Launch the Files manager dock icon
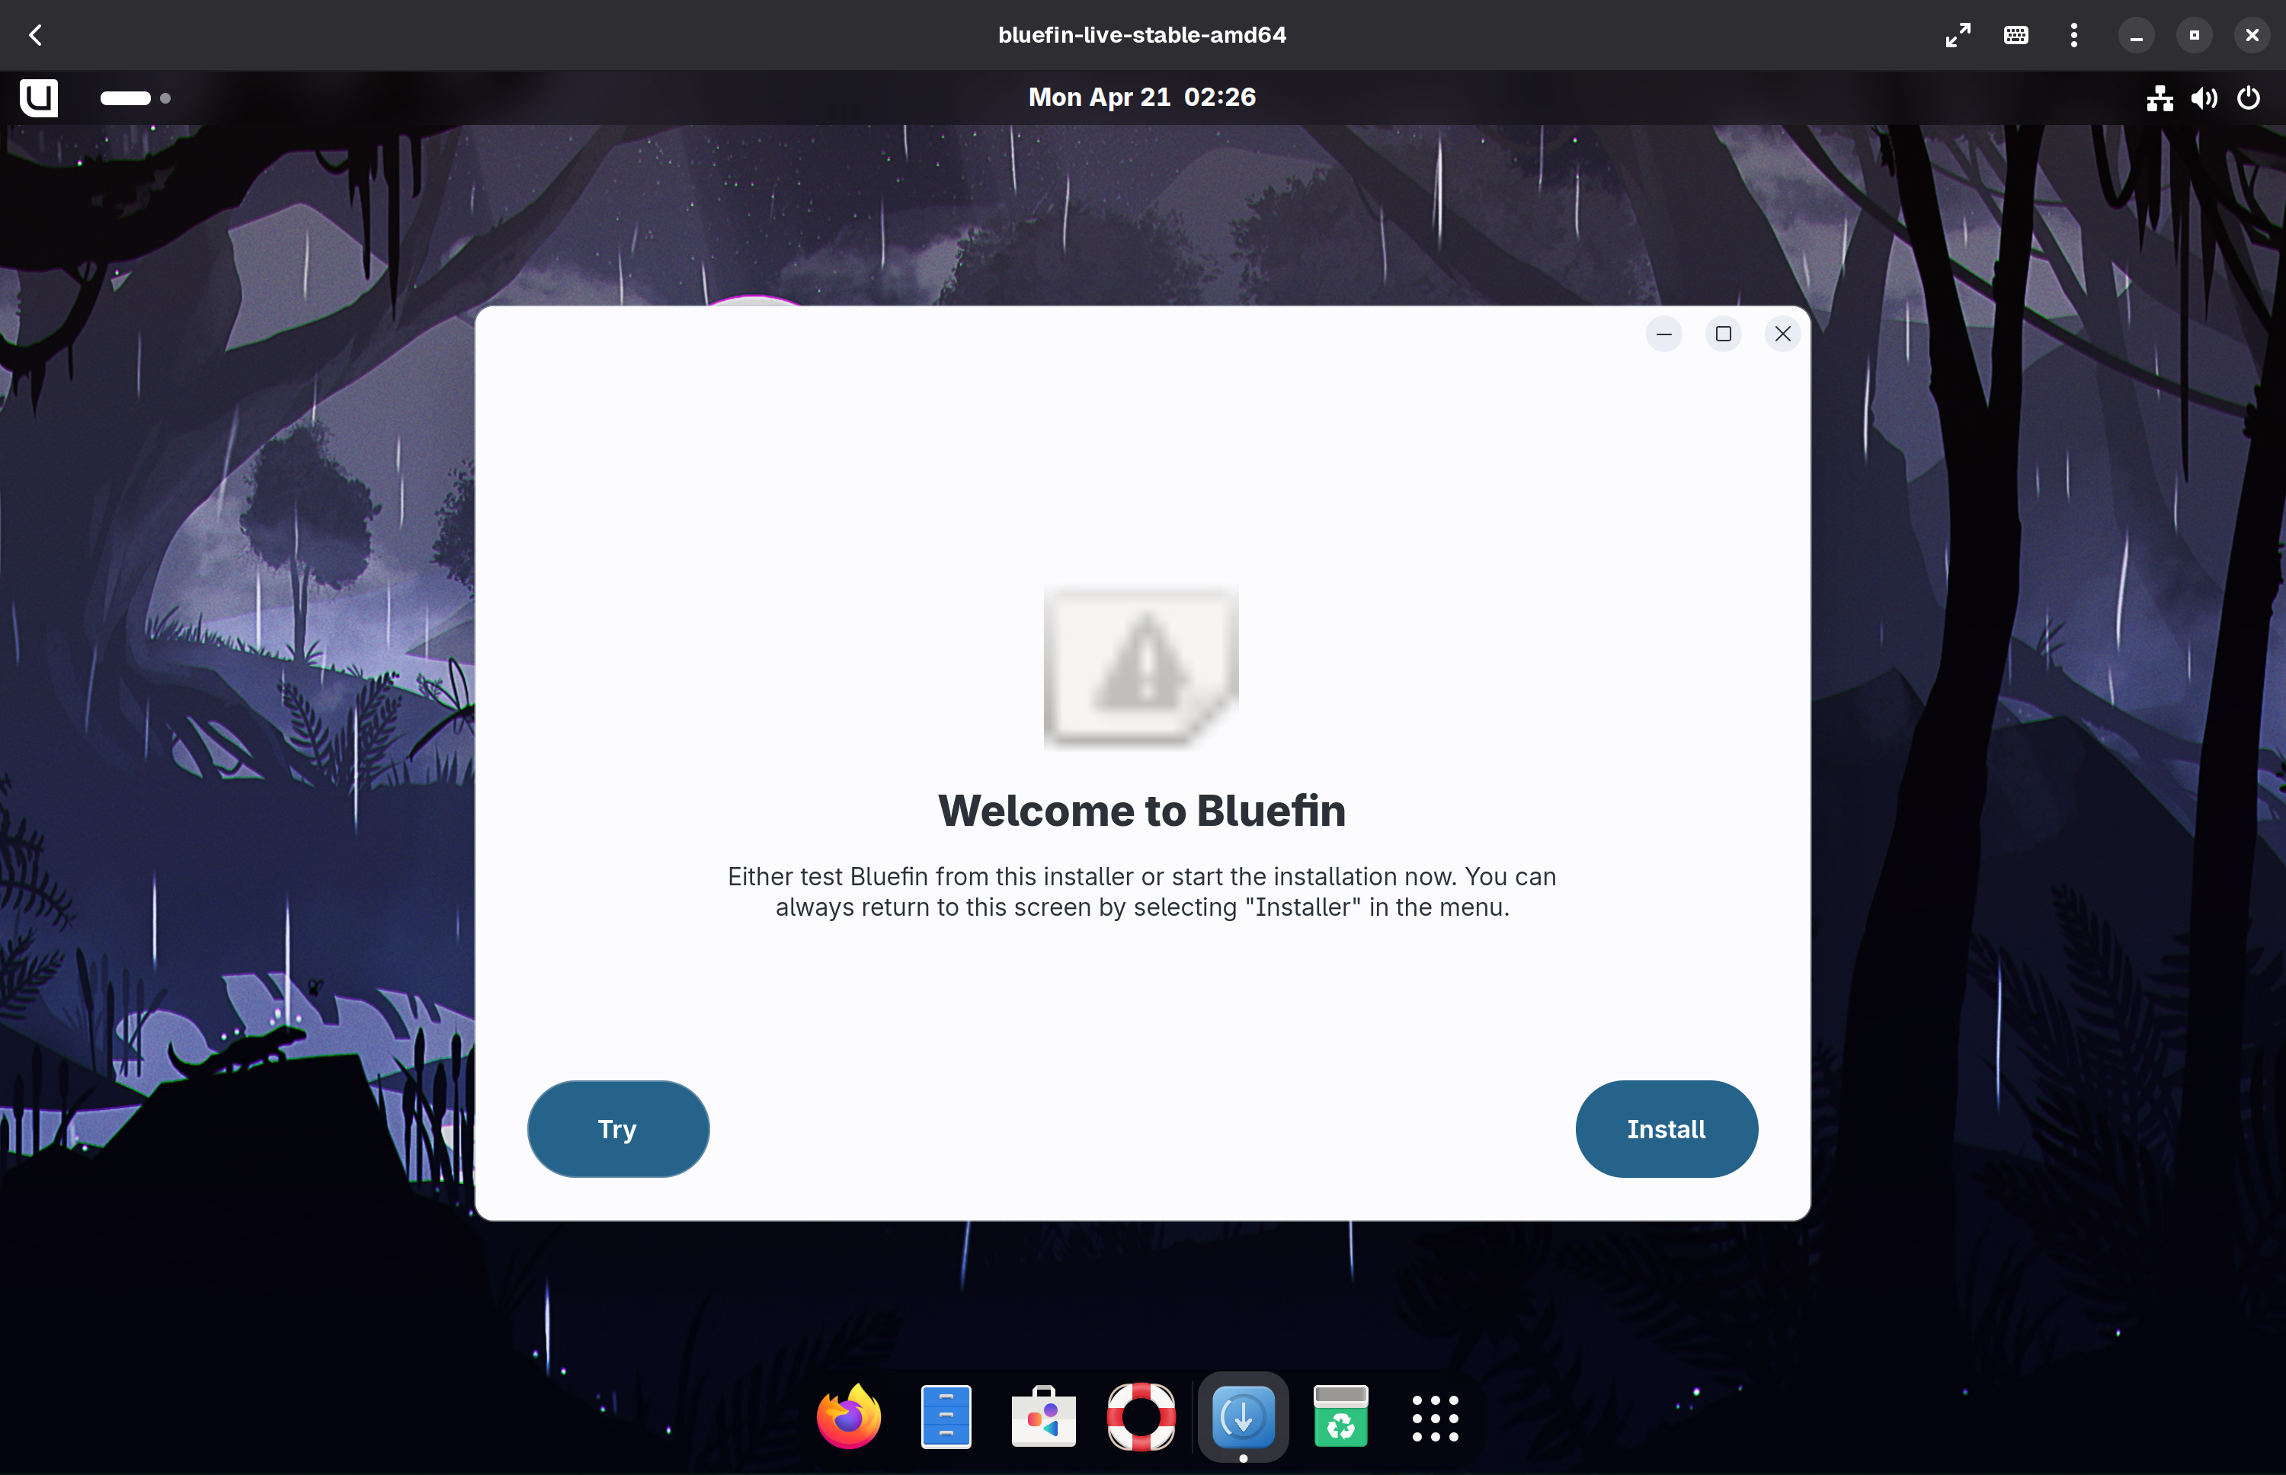Screen dimensions: 2286x1475 [946, 1416]
